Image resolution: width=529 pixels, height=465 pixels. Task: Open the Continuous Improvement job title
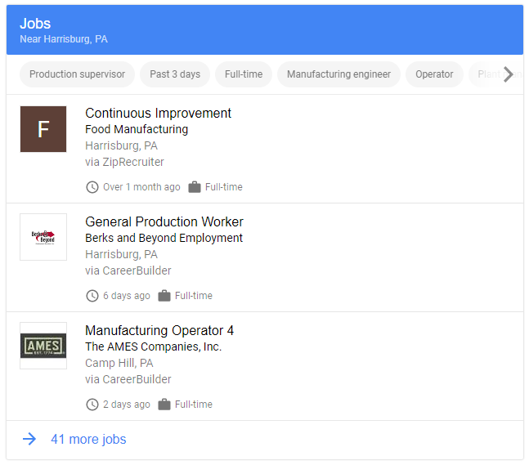(159, 114)
